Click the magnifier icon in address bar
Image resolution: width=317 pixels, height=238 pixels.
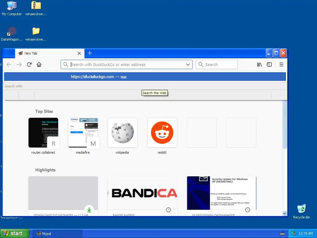66,64
